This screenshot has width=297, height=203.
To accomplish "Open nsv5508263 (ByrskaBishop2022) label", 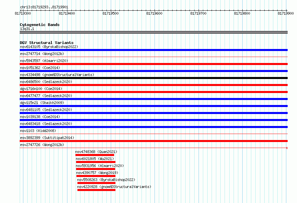I will coord(106,180).
